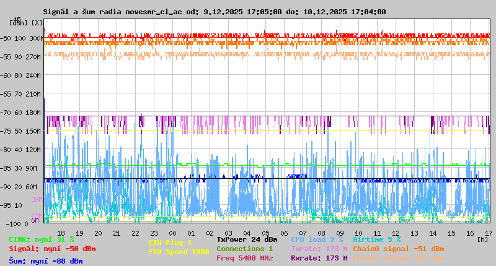Select the ETH Speed 1000 legend label
The height and width of the screenshot is (266, 496).
[178, 252]
